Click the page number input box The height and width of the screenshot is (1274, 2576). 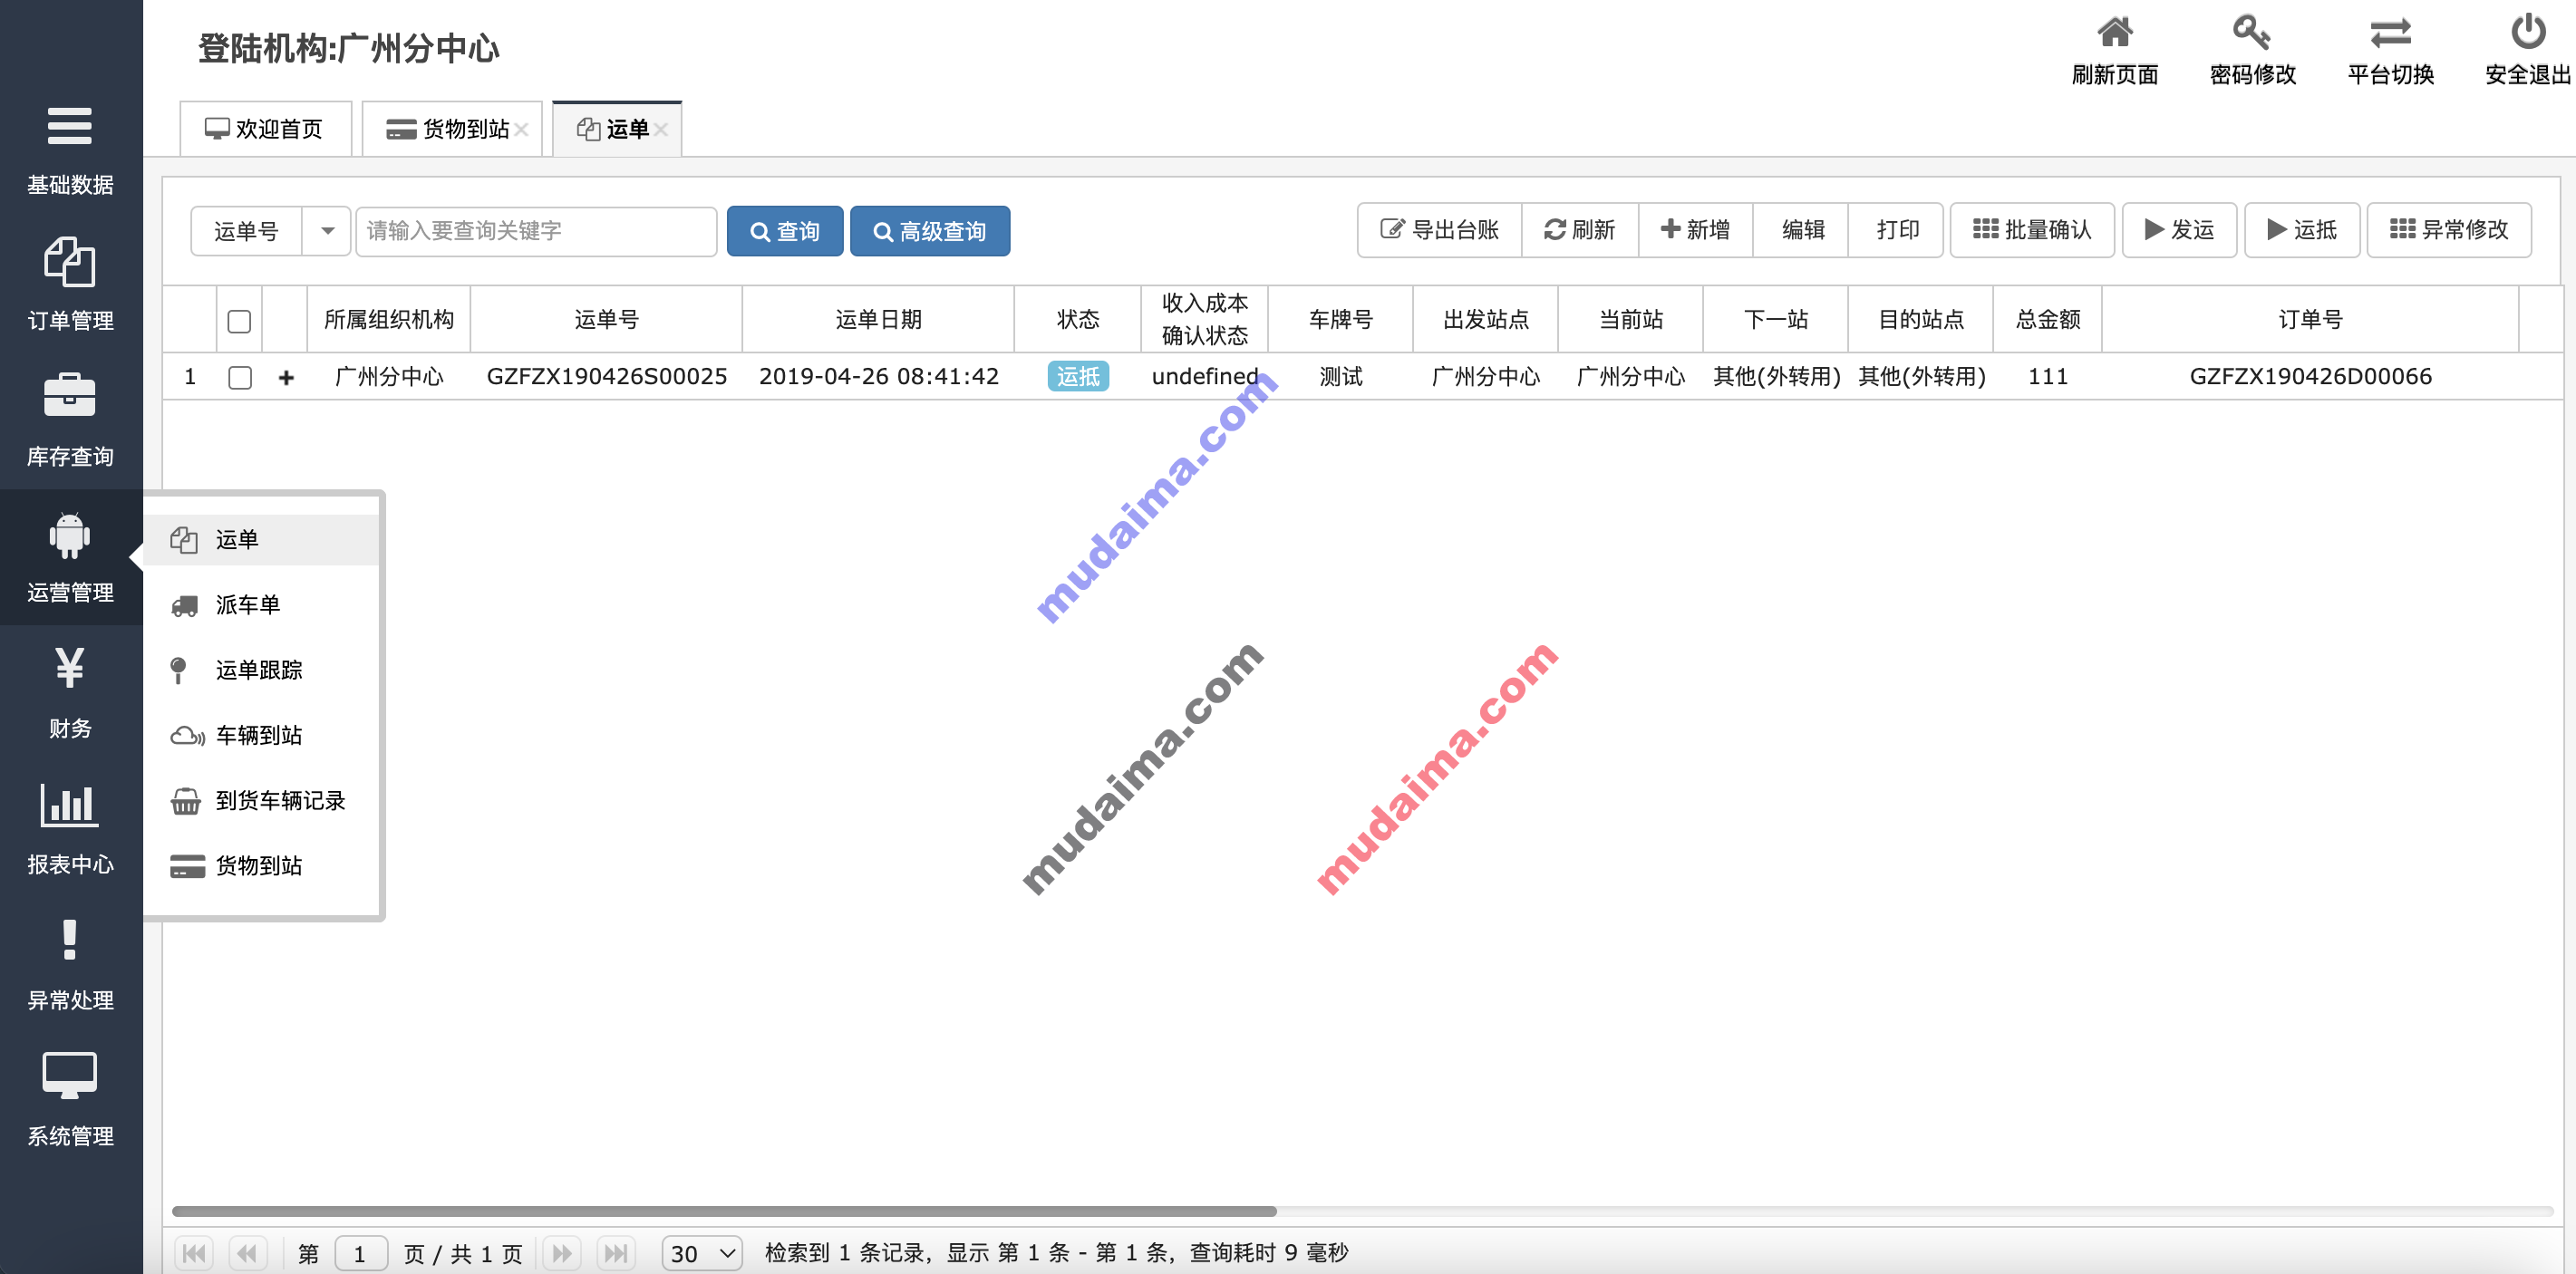click(360, 1252)
